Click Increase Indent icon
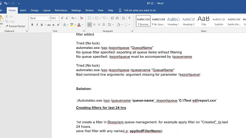246x138 pixels. 117,18
